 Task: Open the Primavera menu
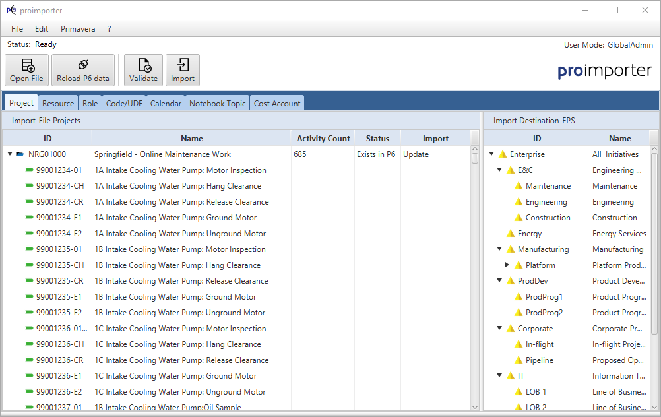[x=78, y=29]
